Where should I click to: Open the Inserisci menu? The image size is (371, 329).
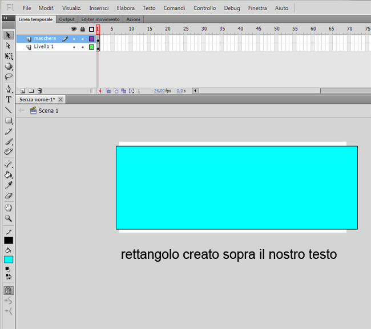pyautogui.click(x=99, y=8)
